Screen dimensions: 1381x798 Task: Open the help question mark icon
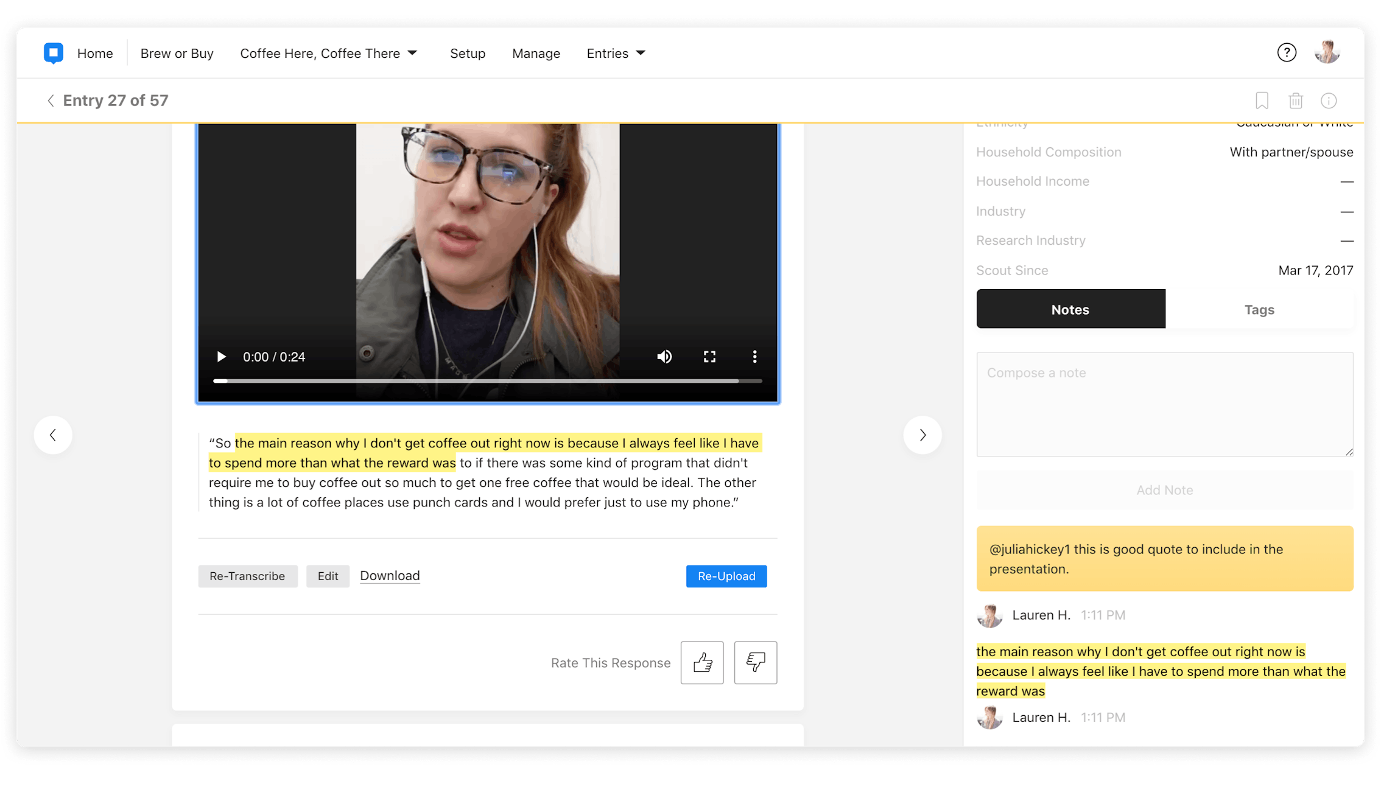coord(1287,53)
